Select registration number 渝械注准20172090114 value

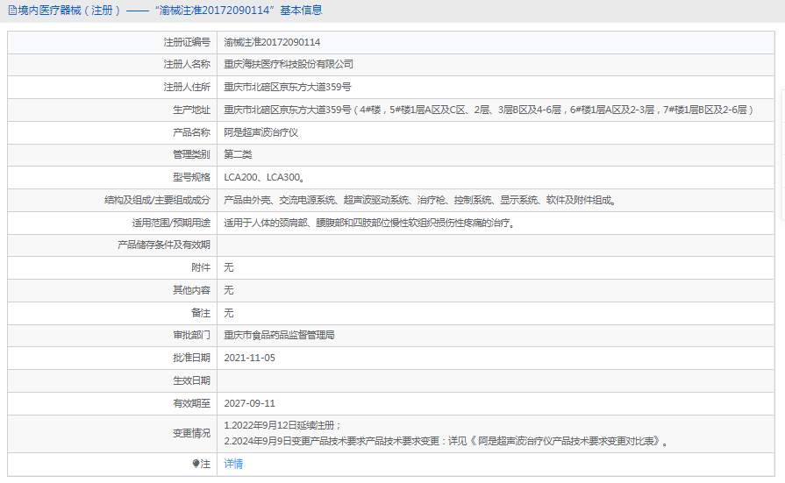click(272, 42)
